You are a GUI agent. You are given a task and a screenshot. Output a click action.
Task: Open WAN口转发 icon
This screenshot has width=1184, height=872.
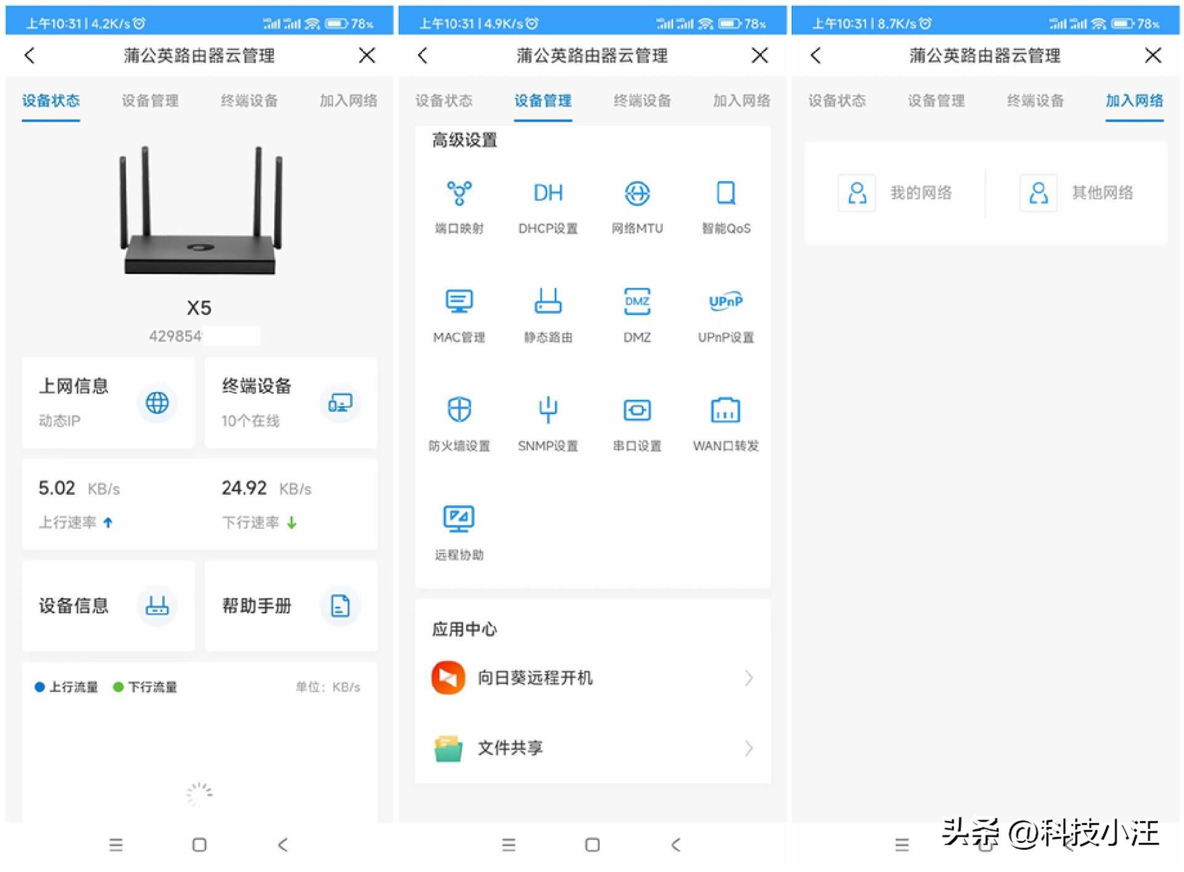tap(726, 410)
